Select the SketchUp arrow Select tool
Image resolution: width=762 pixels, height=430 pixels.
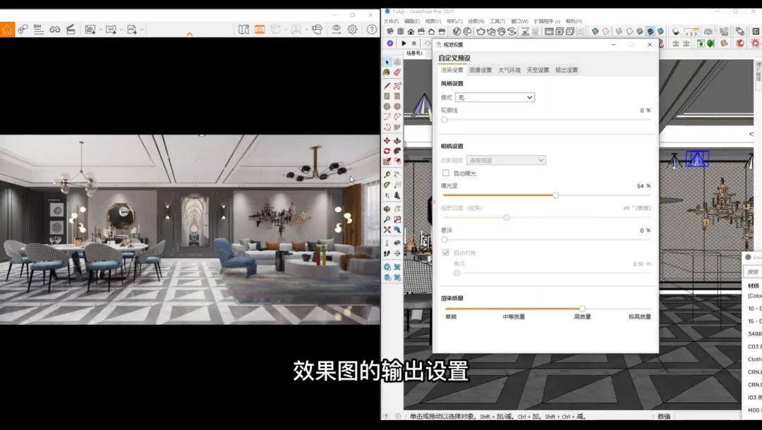(387, 62)
